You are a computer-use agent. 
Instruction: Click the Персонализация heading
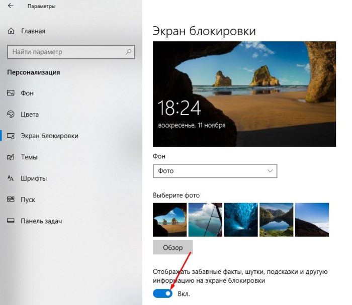[x=34, y=72]
